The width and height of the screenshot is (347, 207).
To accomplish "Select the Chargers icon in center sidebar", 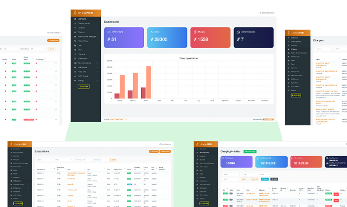I will [x=75, y=32].
